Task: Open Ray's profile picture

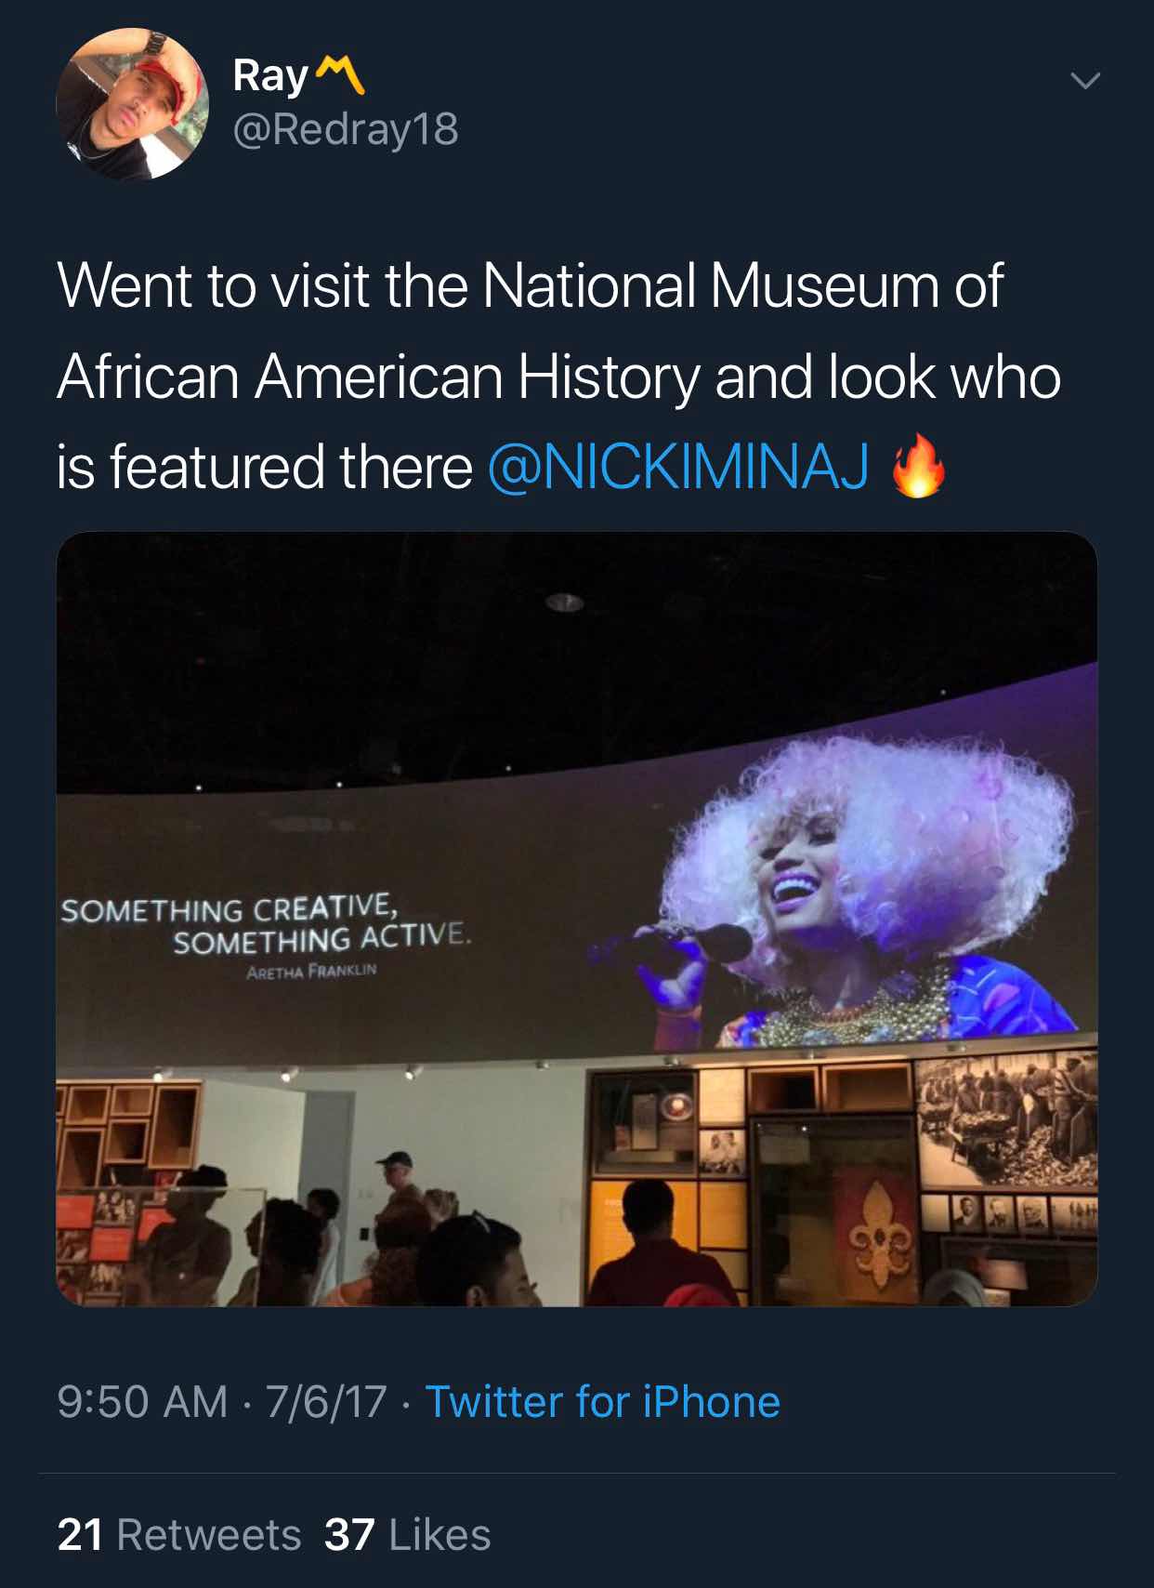Action: pos(132,103)
